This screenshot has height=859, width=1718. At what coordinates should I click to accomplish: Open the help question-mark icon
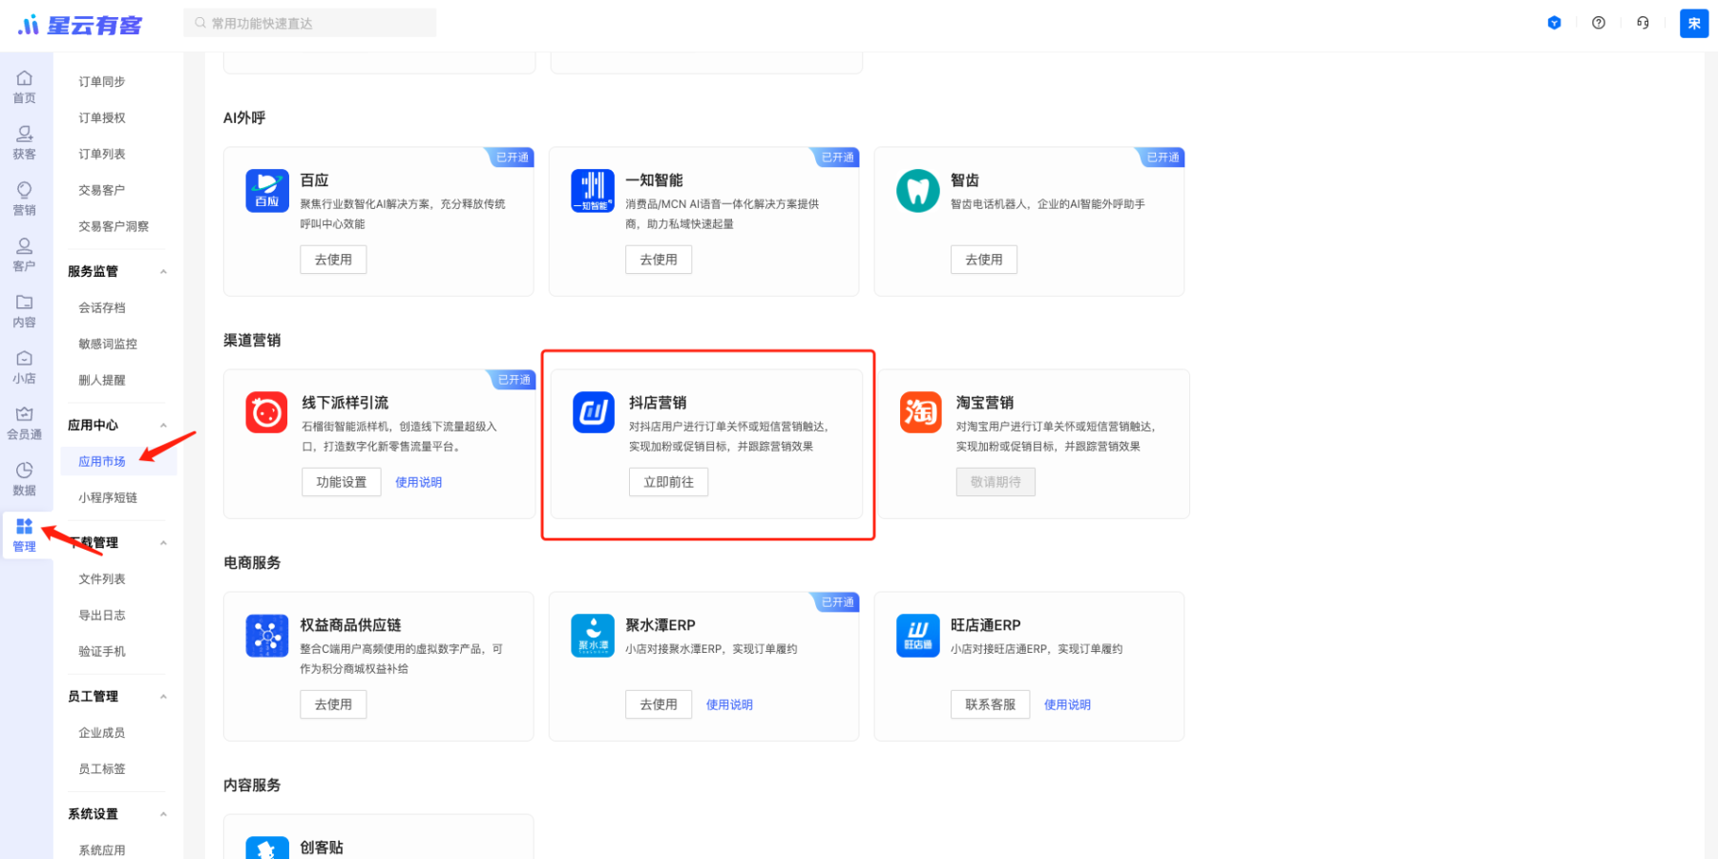click(x=1599, y=23)
